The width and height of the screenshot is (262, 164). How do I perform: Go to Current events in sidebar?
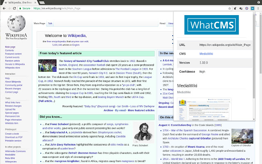tap(12, 57)
